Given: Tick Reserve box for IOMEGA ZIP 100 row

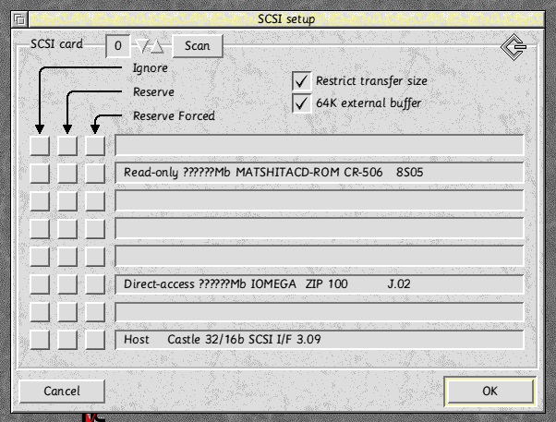Looking at the screenshot, I should [67, 284].
